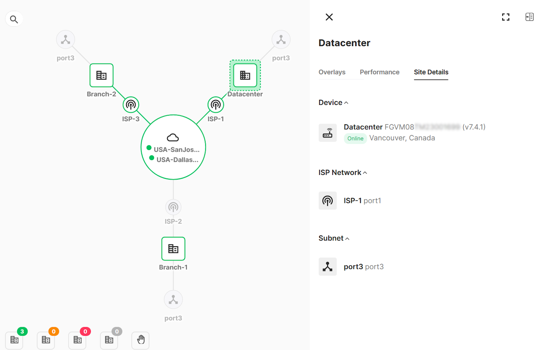This screenshot has width=536, height=350.
Task: Click the ISP-2 network icon
Action: tap(173, 207)
